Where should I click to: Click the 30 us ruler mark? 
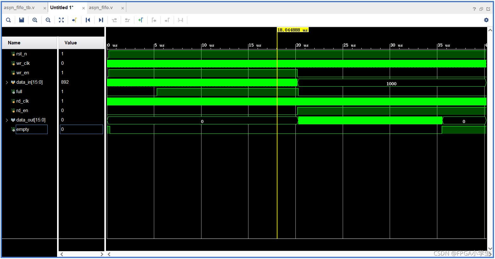click(x=396, y=45)
